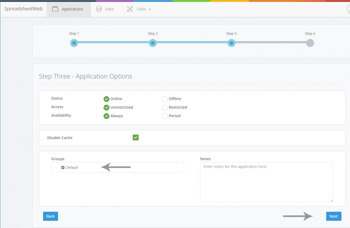Choose Restricted access

[165, 107]
